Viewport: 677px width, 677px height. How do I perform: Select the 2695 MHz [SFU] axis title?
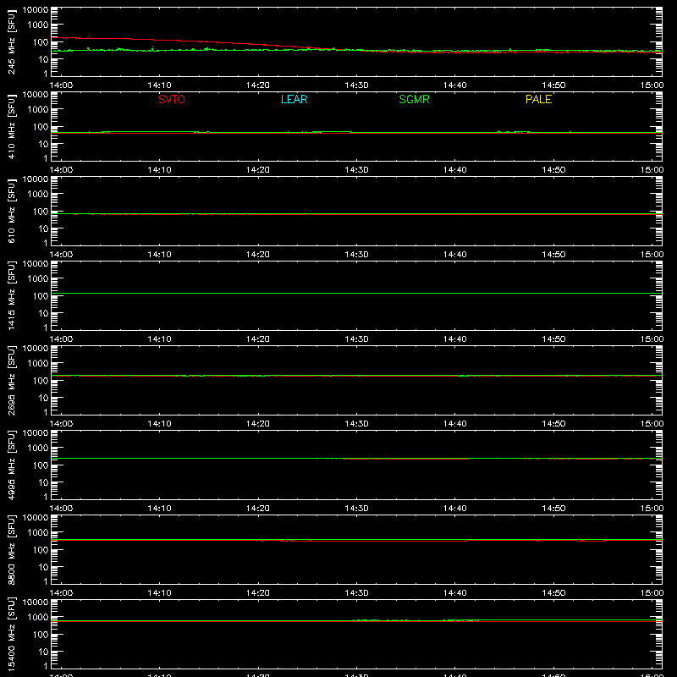pos(12,380)
